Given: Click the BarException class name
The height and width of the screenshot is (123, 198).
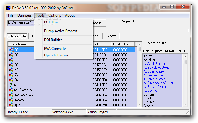Looking at the screenshot, I should tap(23, 95).
